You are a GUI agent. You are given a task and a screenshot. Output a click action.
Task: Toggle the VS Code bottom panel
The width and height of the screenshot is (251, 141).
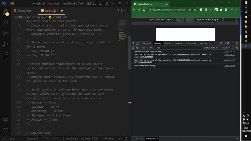(95, 4)
